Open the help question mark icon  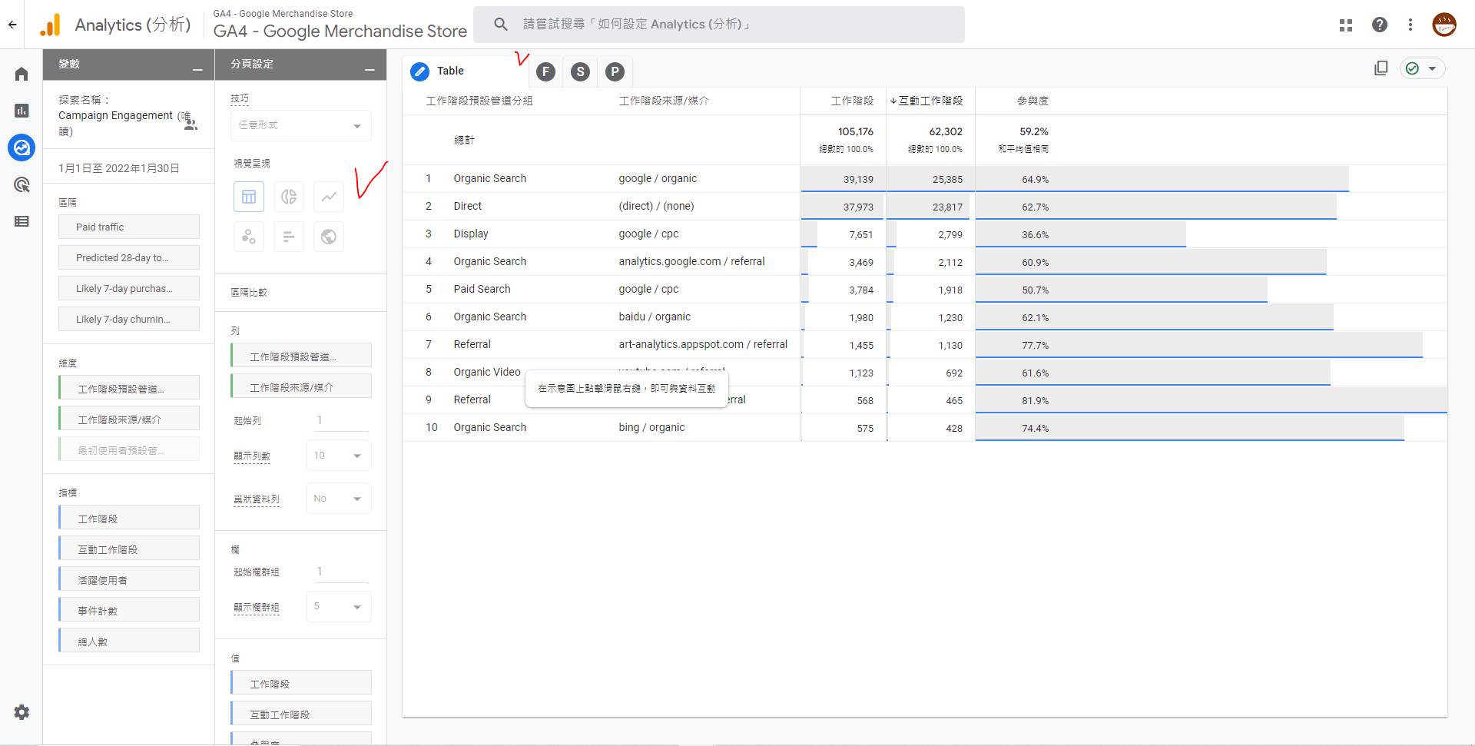pyautogui.click(x=1380, y=25)
